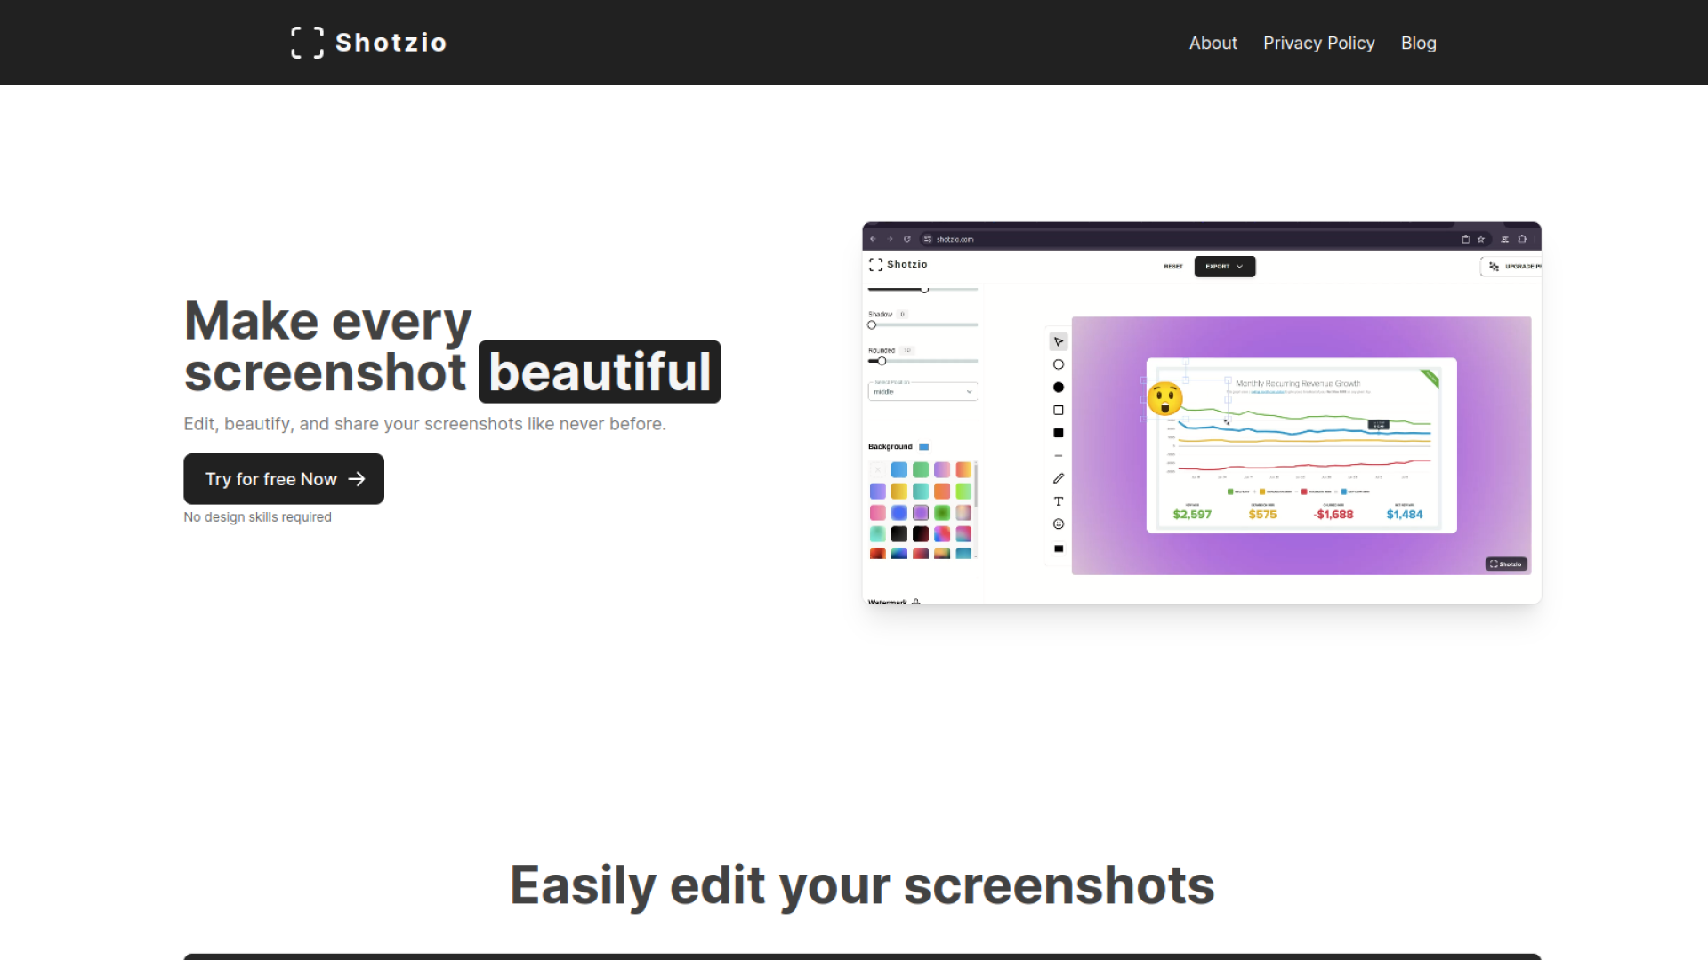The width and height of the screenshot is (1708, 960).
Task: Choose the outlined square tool in the preview
Action: click(x=1059, y=411)
